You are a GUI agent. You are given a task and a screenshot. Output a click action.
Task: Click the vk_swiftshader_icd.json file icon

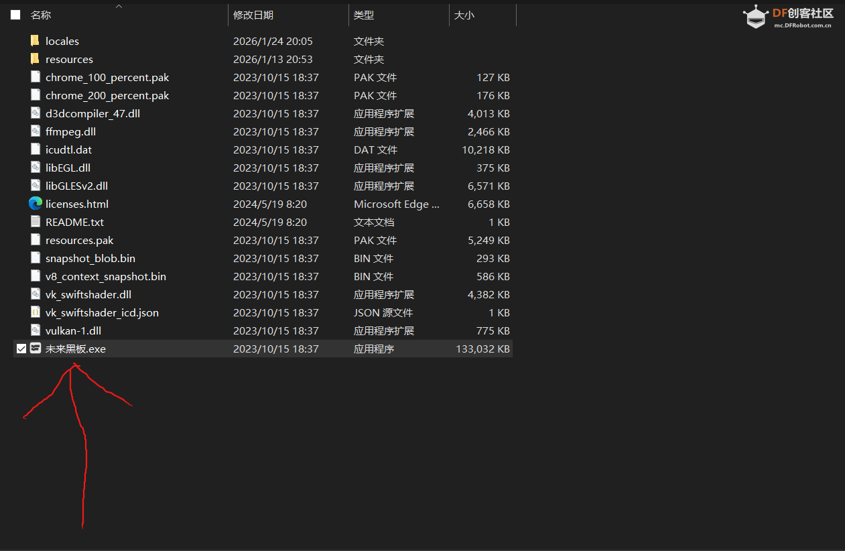point(36,312)
